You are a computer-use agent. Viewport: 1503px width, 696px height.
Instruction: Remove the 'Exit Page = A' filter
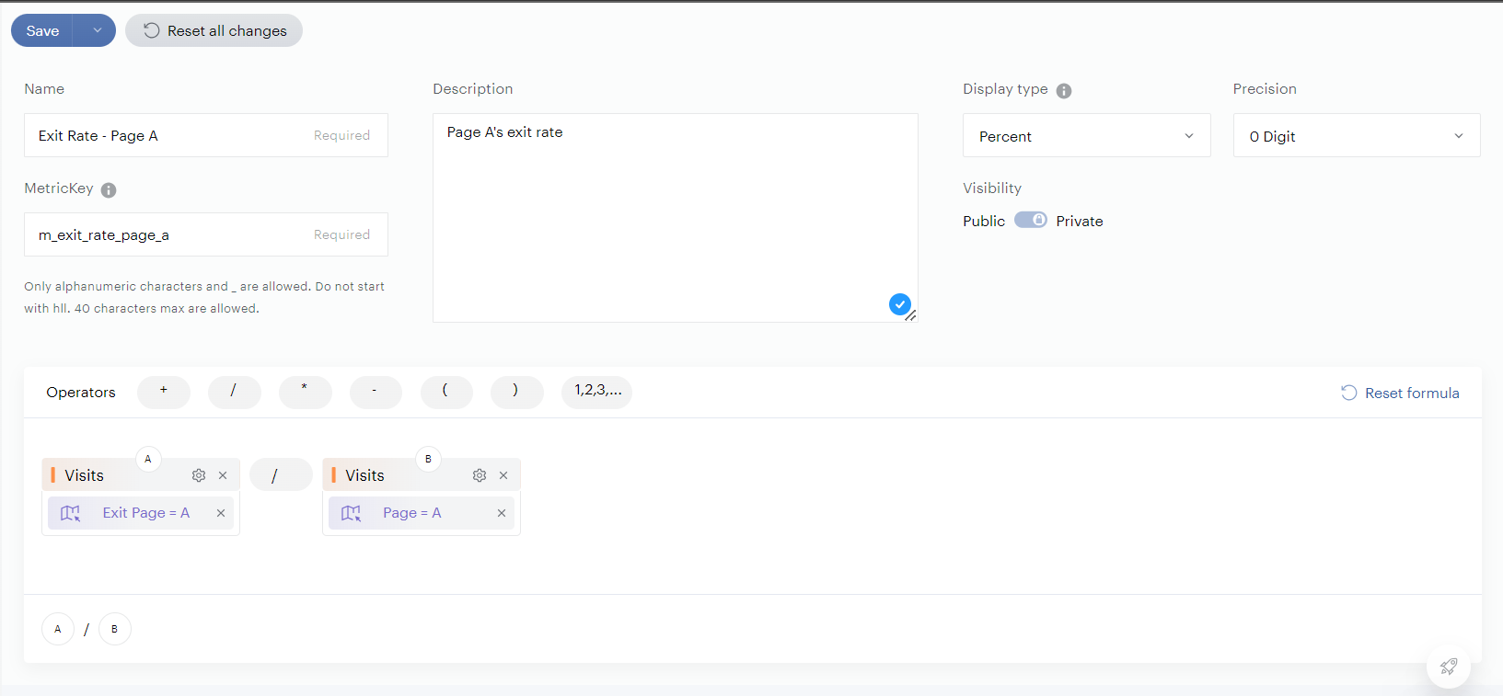(x=221, y=513)
